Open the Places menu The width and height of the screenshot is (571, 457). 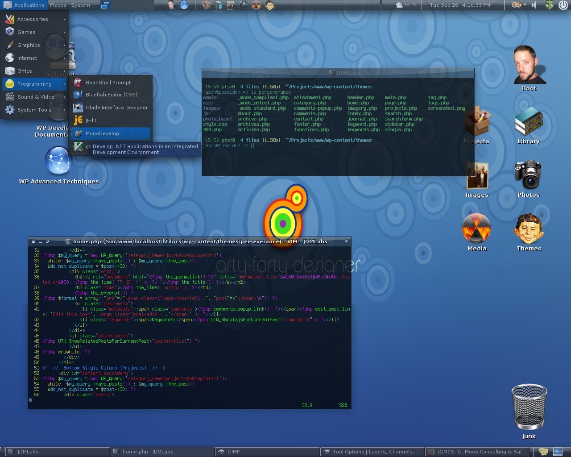click(58, 5)
